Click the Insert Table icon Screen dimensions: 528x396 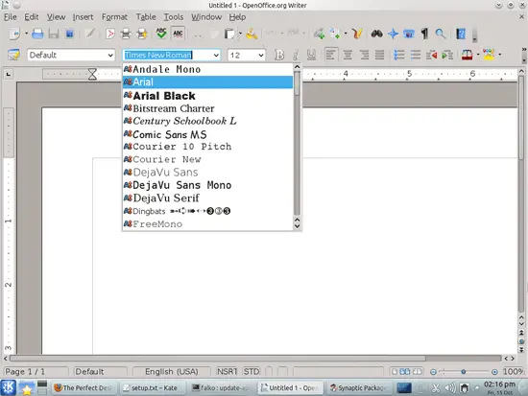pyautogui.click(x=335, y=34)
